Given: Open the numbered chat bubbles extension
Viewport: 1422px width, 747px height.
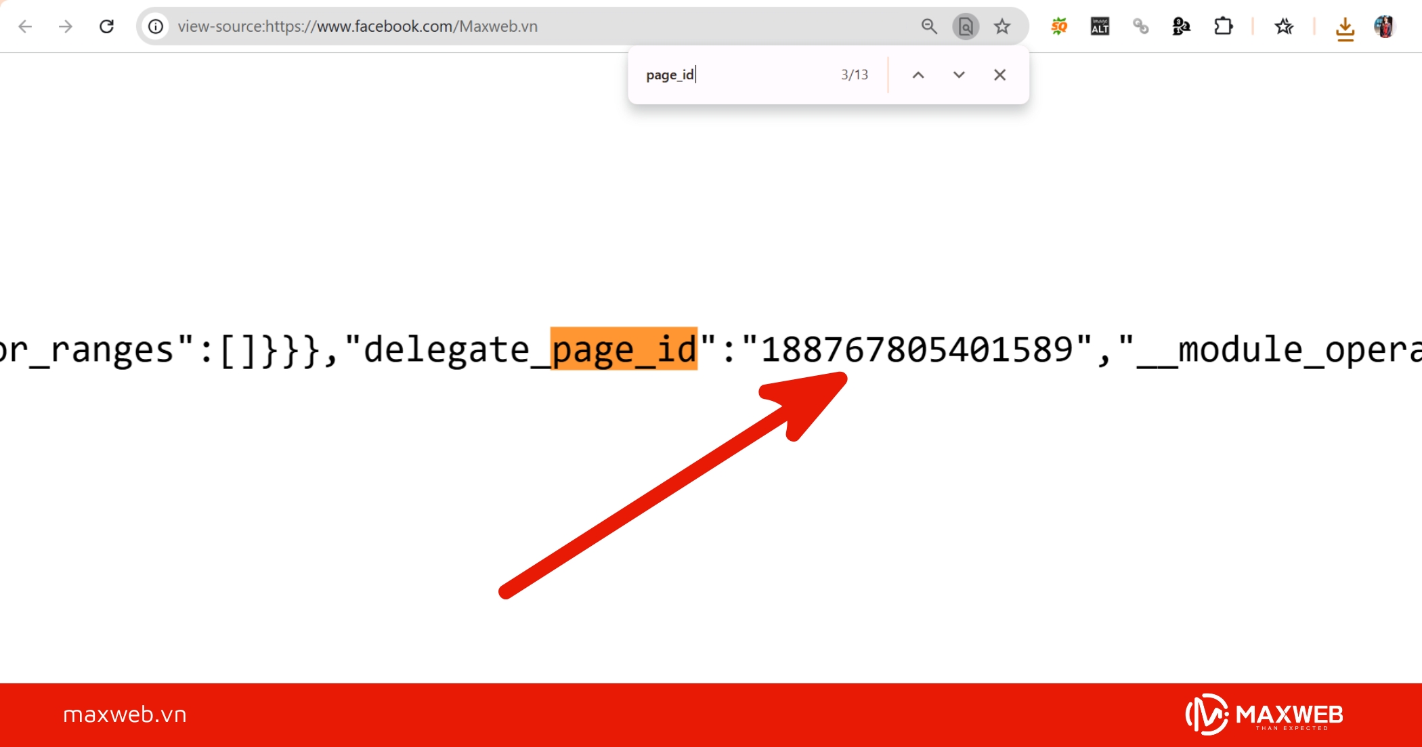Looking at the screenshot, I should tap(1181, 26).
